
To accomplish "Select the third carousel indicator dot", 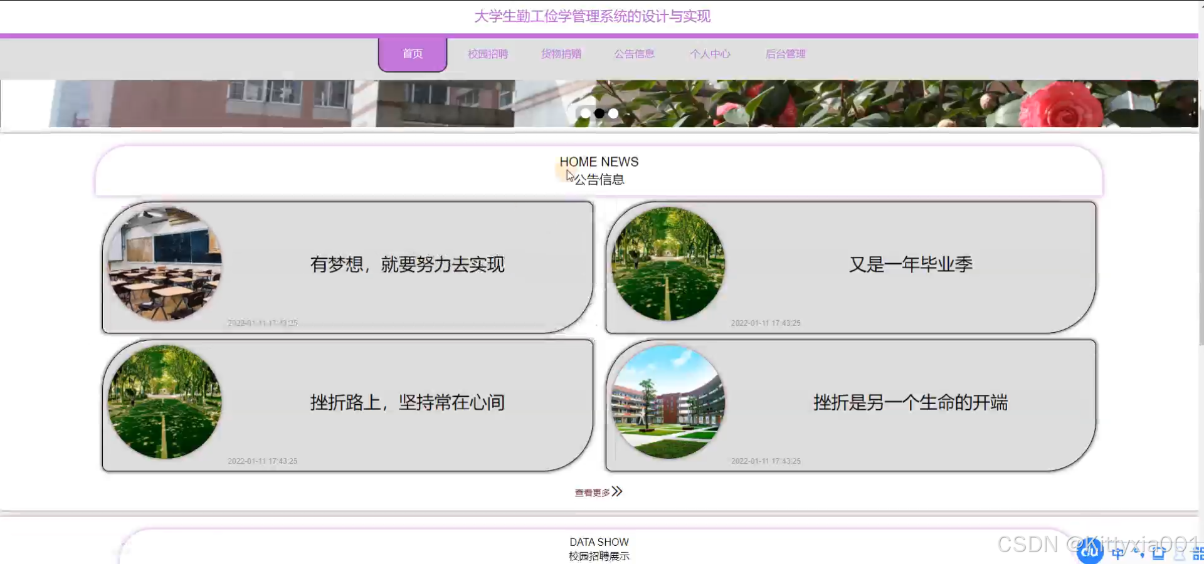I will click(x=613, y=113).
